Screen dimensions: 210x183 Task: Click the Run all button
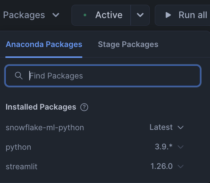(x=183, y=15)
